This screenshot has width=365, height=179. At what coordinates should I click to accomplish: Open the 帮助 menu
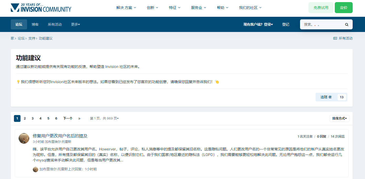(x=222, y=8)
